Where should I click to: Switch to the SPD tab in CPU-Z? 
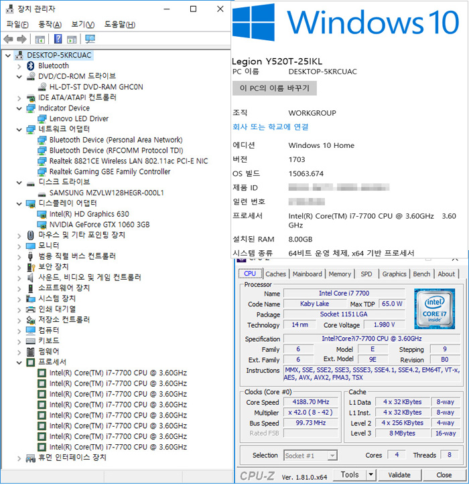point(366,274)
